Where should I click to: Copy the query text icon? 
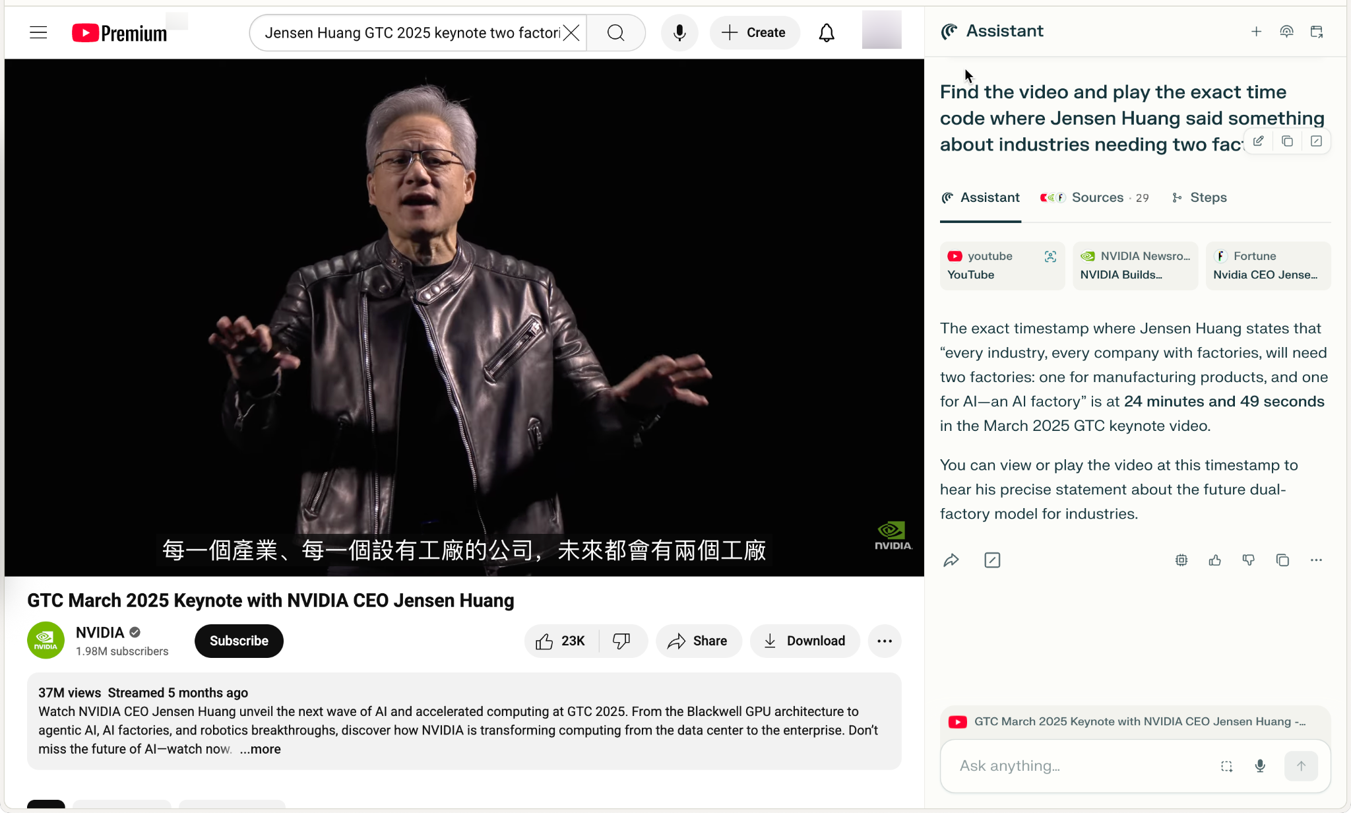pos(1287,141)
